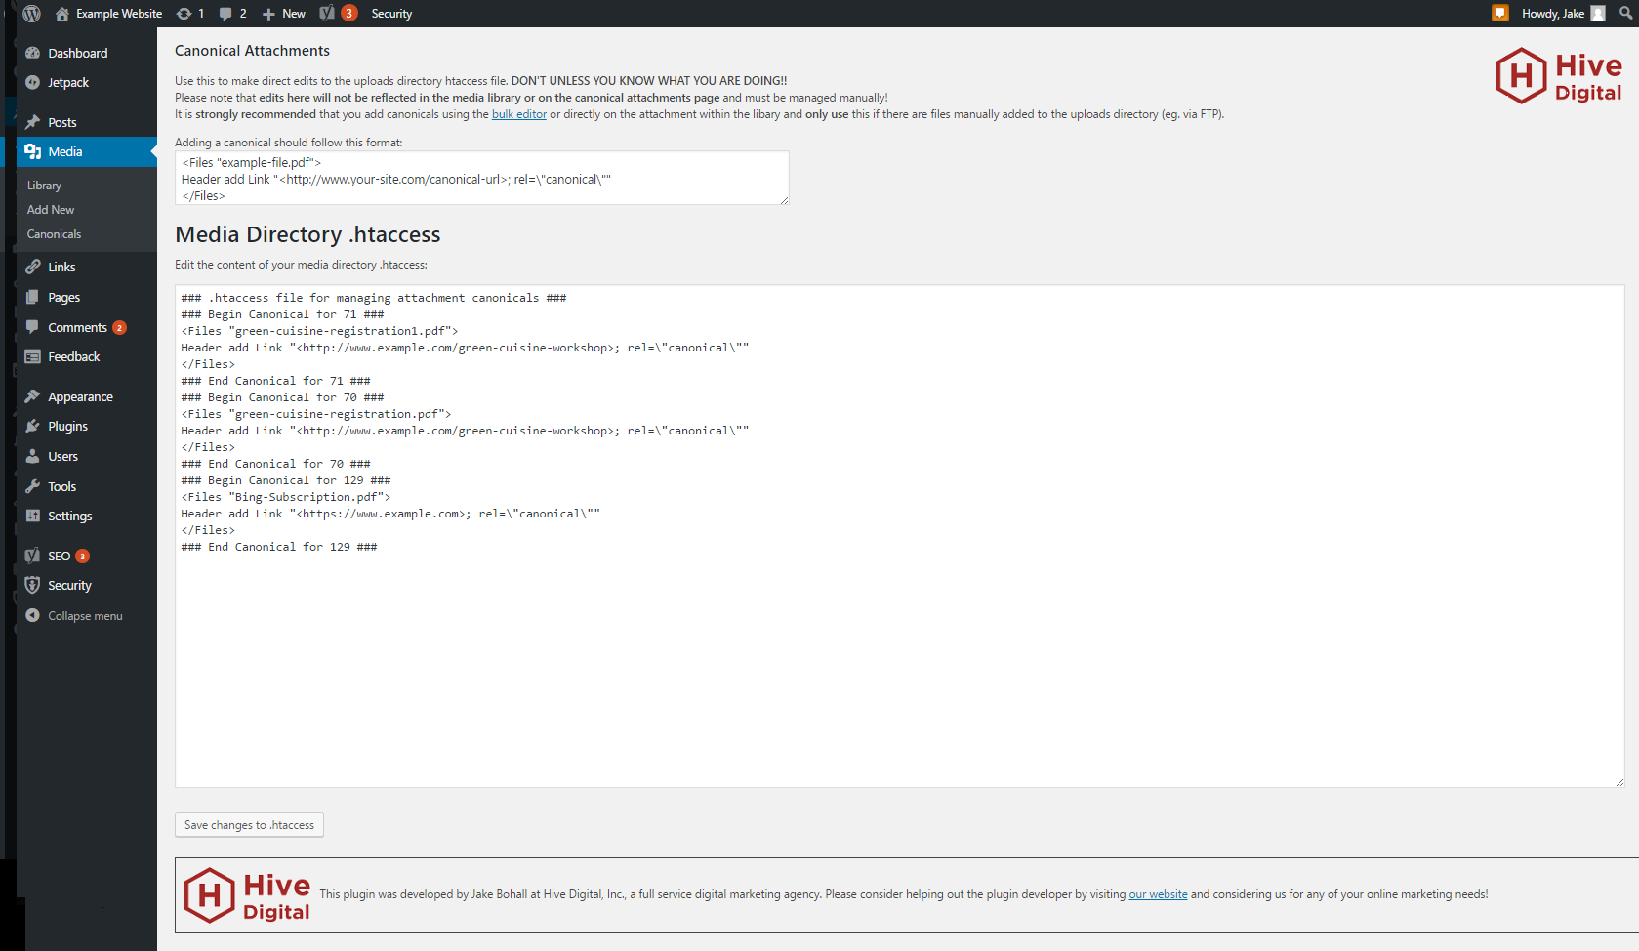Click the search magnifier icon

tap(1625, 14)
